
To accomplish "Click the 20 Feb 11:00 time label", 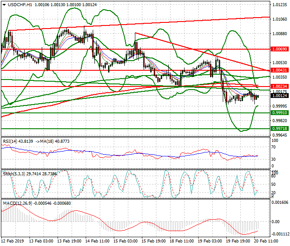I will click(x=266, y=241).
